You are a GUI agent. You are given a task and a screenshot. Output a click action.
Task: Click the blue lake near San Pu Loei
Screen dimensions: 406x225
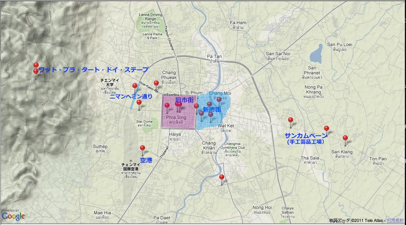316,53
